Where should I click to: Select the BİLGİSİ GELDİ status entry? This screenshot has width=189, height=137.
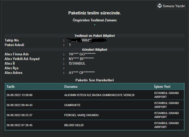[74, 125]
